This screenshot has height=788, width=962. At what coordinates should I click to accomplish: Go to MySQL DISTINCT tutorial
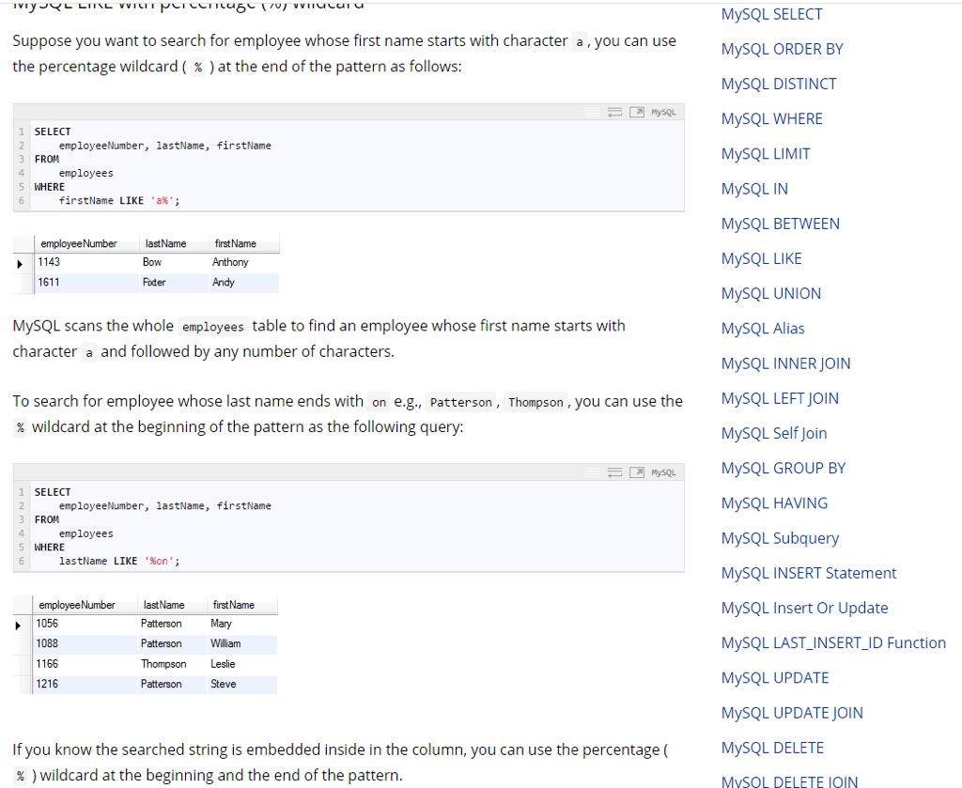point(779,84)
